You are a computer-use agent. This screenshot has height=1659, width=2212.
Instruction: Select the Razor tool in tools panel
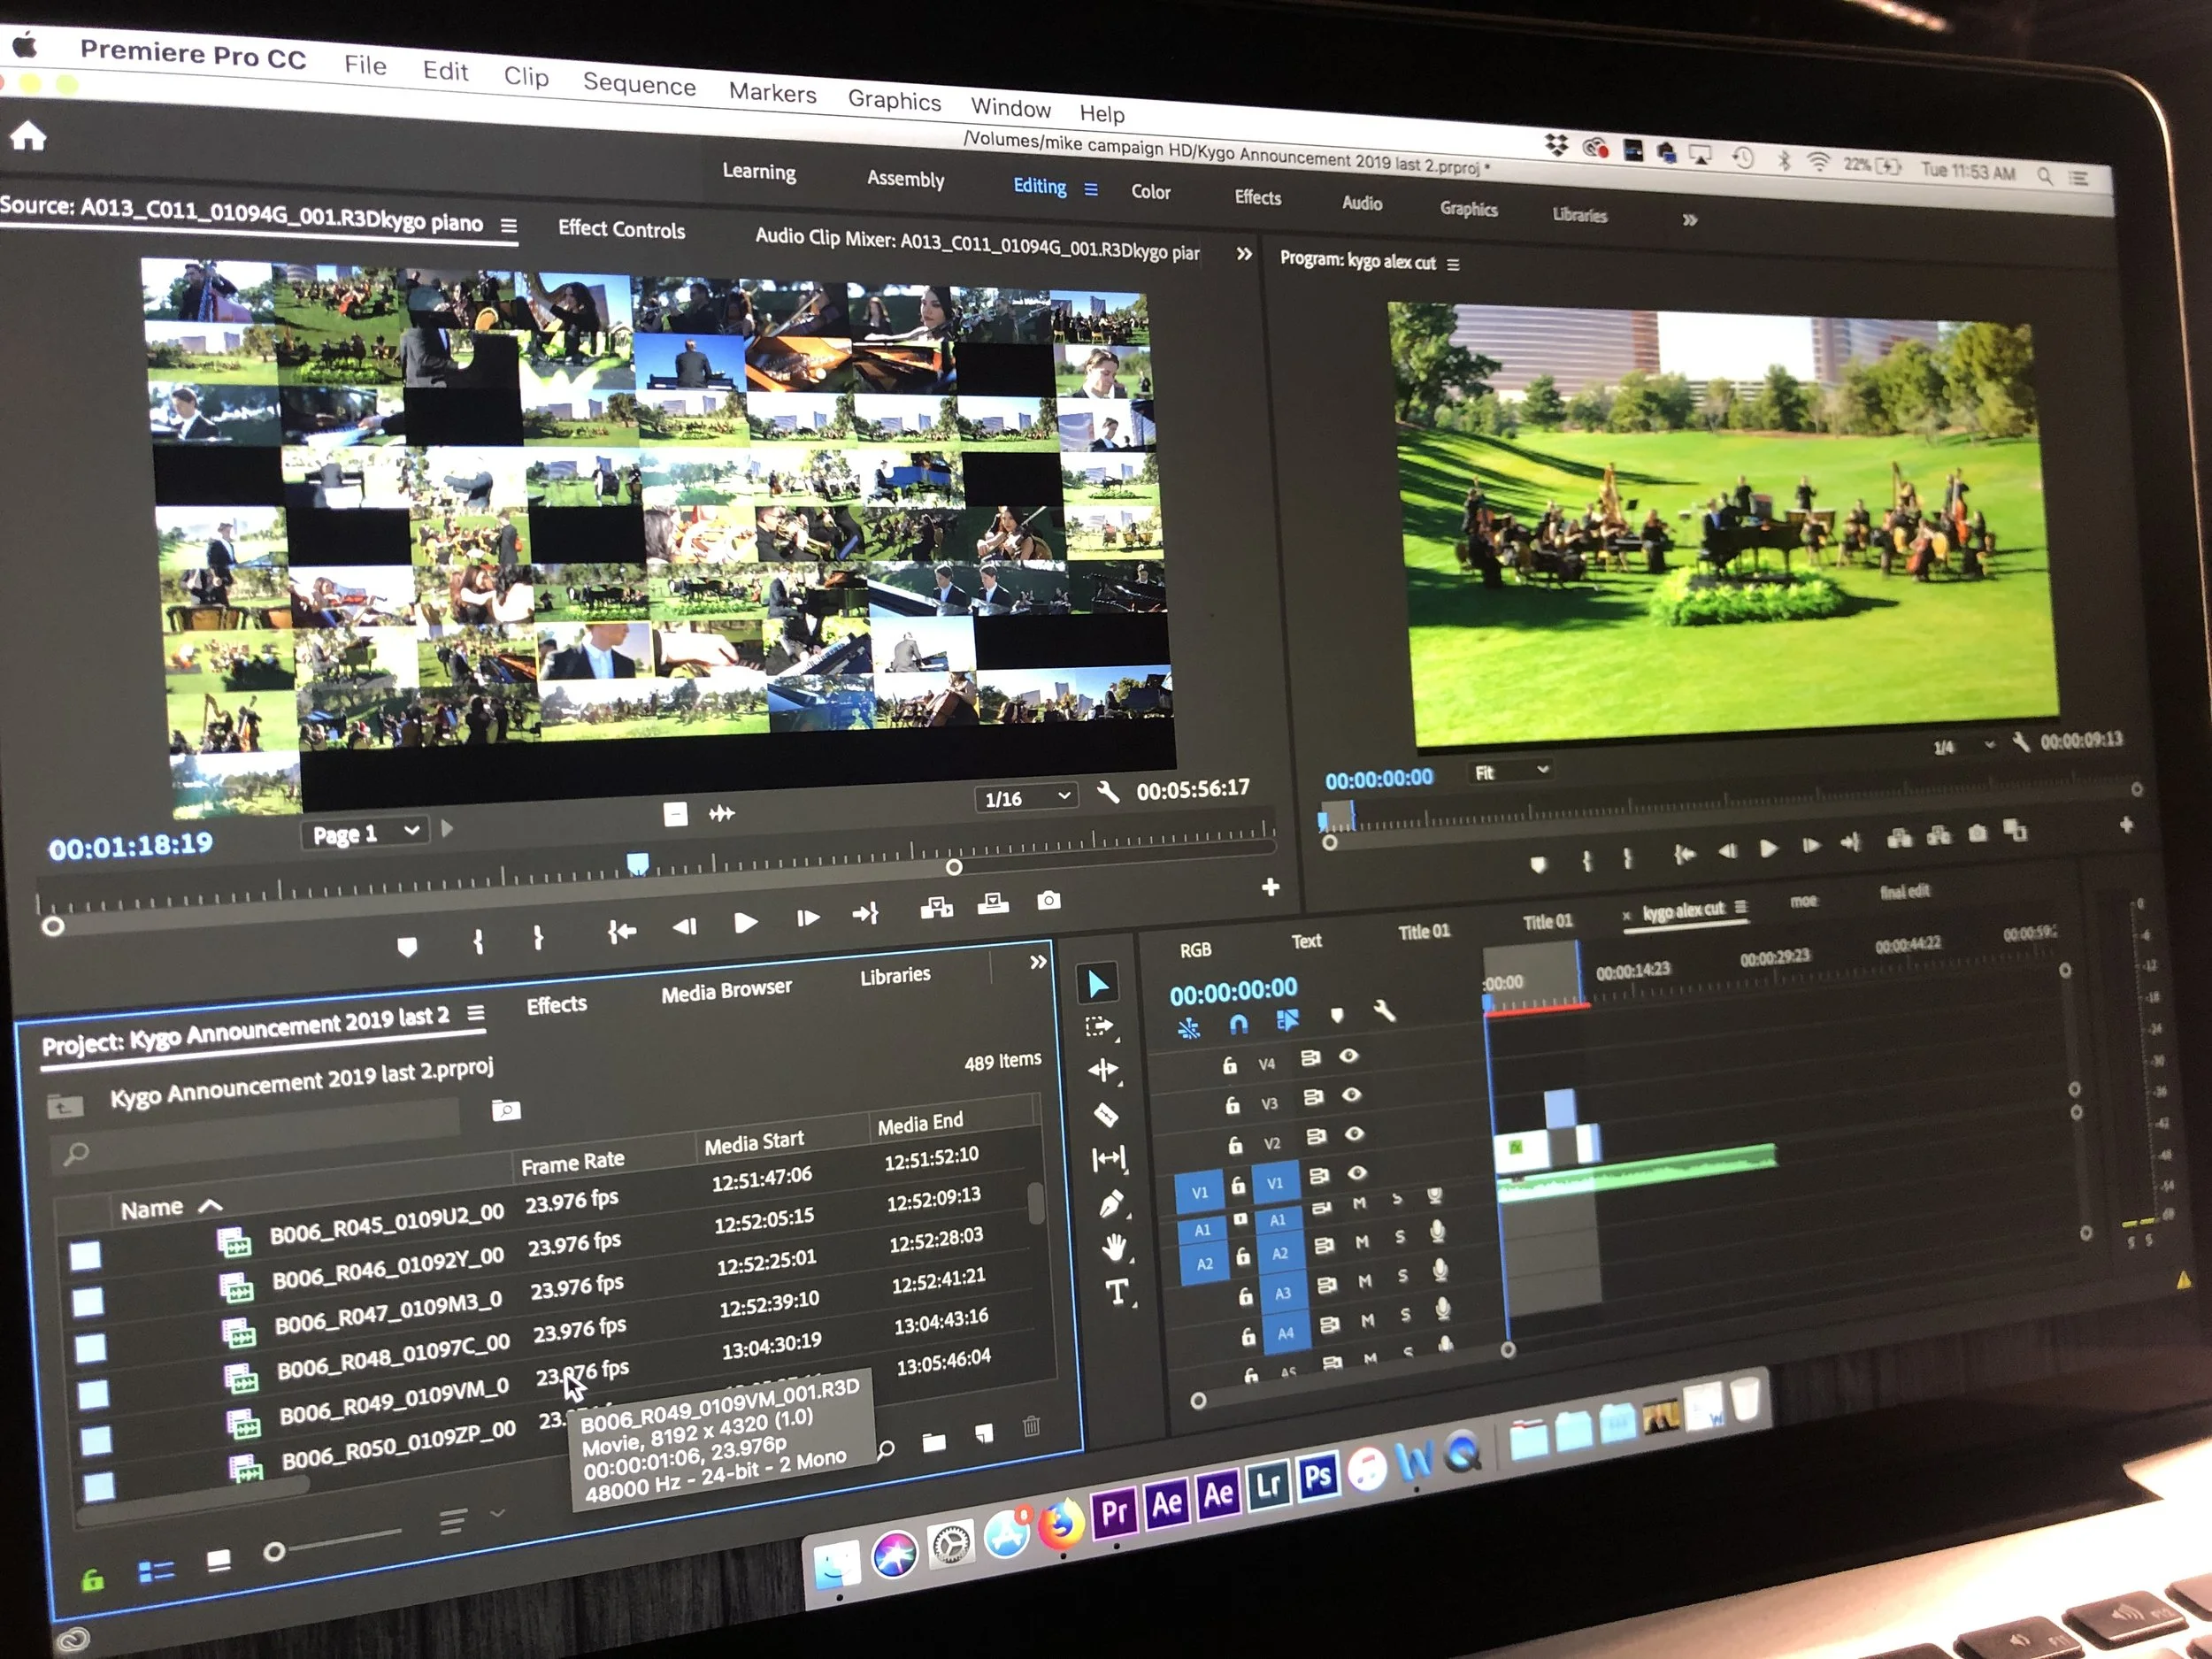coord(1106,1114)
